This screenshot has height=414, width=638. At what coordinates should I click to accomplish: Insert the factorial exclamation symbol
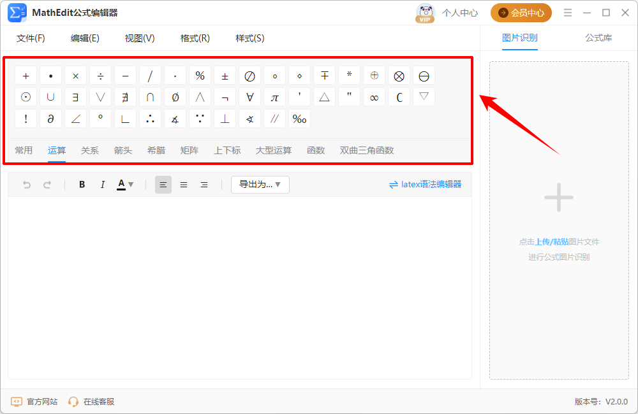(x=26, y=118)
